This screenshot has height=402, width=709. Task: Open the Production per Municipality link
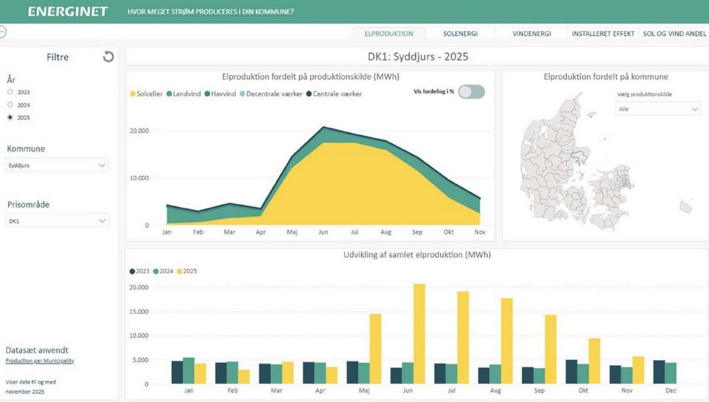[x=39, y=361]
